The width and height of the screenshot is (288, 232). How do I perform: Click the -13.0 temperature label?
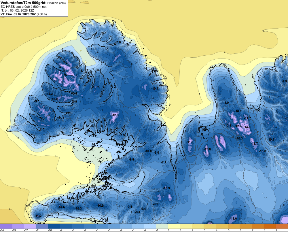[247, 127]
